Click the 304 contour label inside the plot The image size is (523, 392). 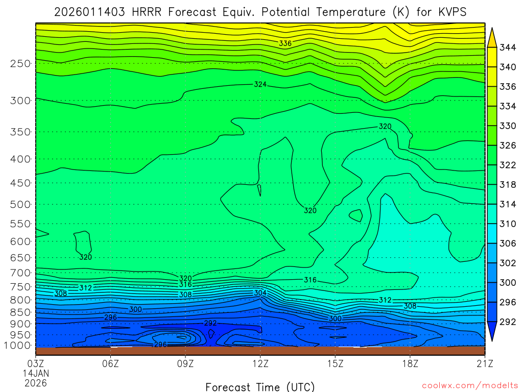coord(260,292)
